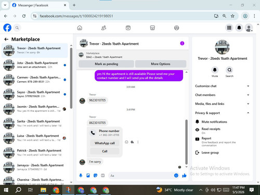Show hidden system tray icons chevron

tap(201, 190)
